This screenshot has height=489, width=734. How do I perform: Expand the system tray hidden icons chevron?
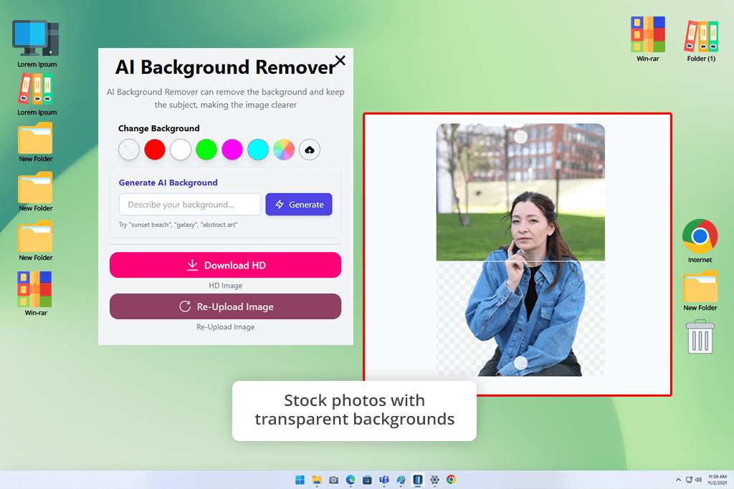point(678,480)
